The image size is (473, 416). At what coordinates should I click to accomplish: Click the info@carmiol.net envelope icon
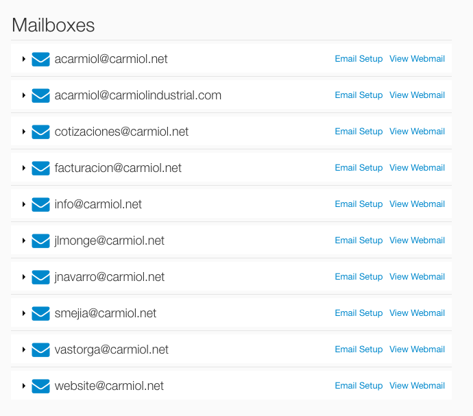coord(41,204)
